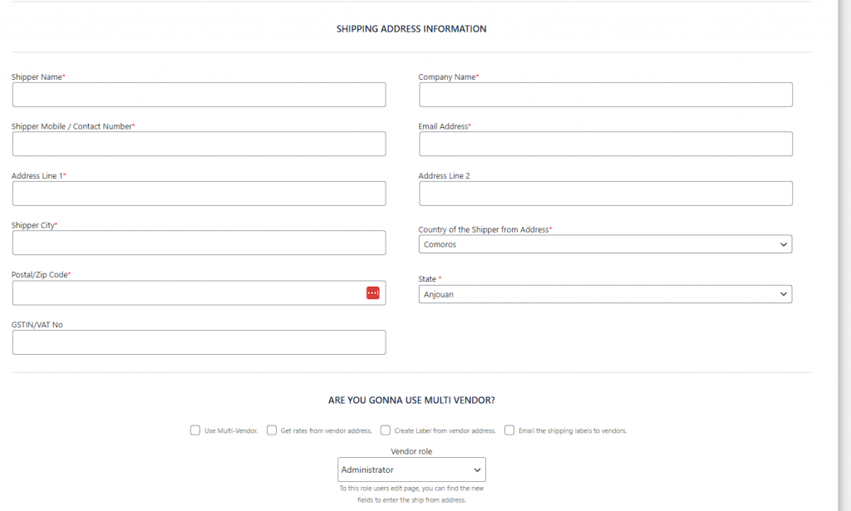This screenshot has height=511, width=851.
Task: Open the Vendor role Administrator dropdown
Action: pyautogui.click(x=411, y=469)
